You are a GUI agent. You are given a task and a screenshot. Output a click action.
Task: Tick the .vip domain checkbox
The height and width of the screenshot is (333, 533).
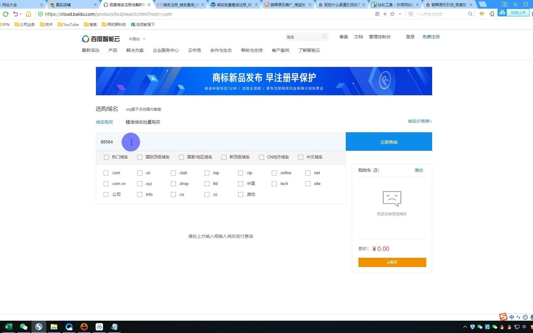point(241,173)
